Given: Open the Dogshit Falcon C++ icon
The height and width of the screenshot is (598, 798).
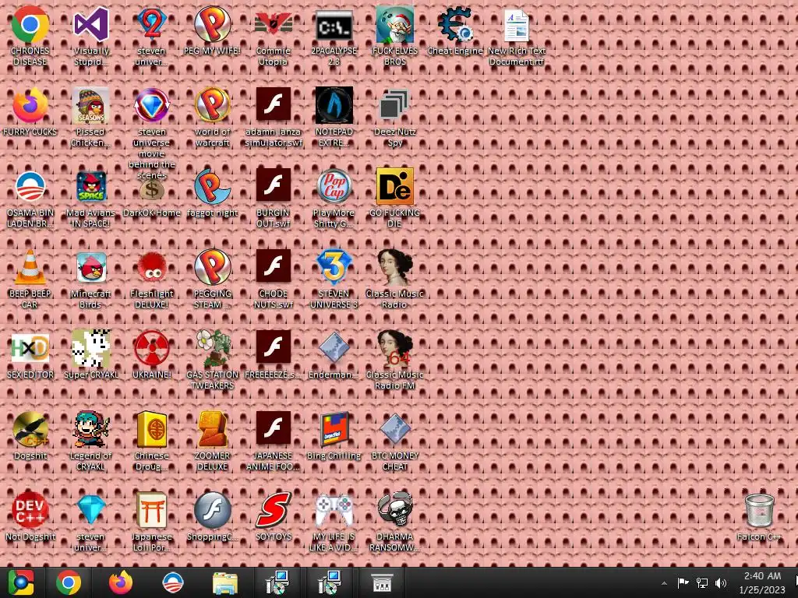Looking at the screenshot, I should coord(30,435).
